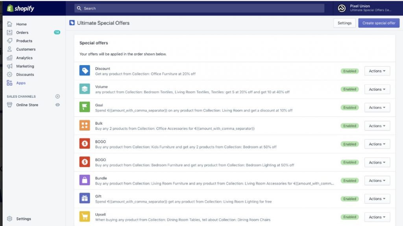Go to Home in sidebar

(x=21, y=24)
